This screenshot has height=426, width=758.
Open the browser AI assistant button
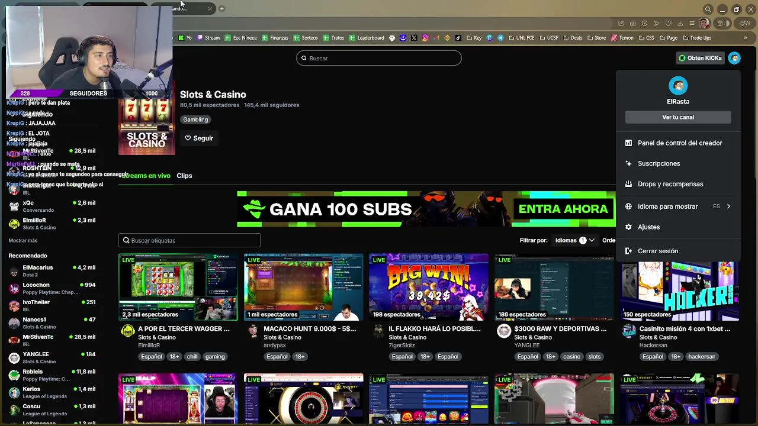tap(744, 24)
